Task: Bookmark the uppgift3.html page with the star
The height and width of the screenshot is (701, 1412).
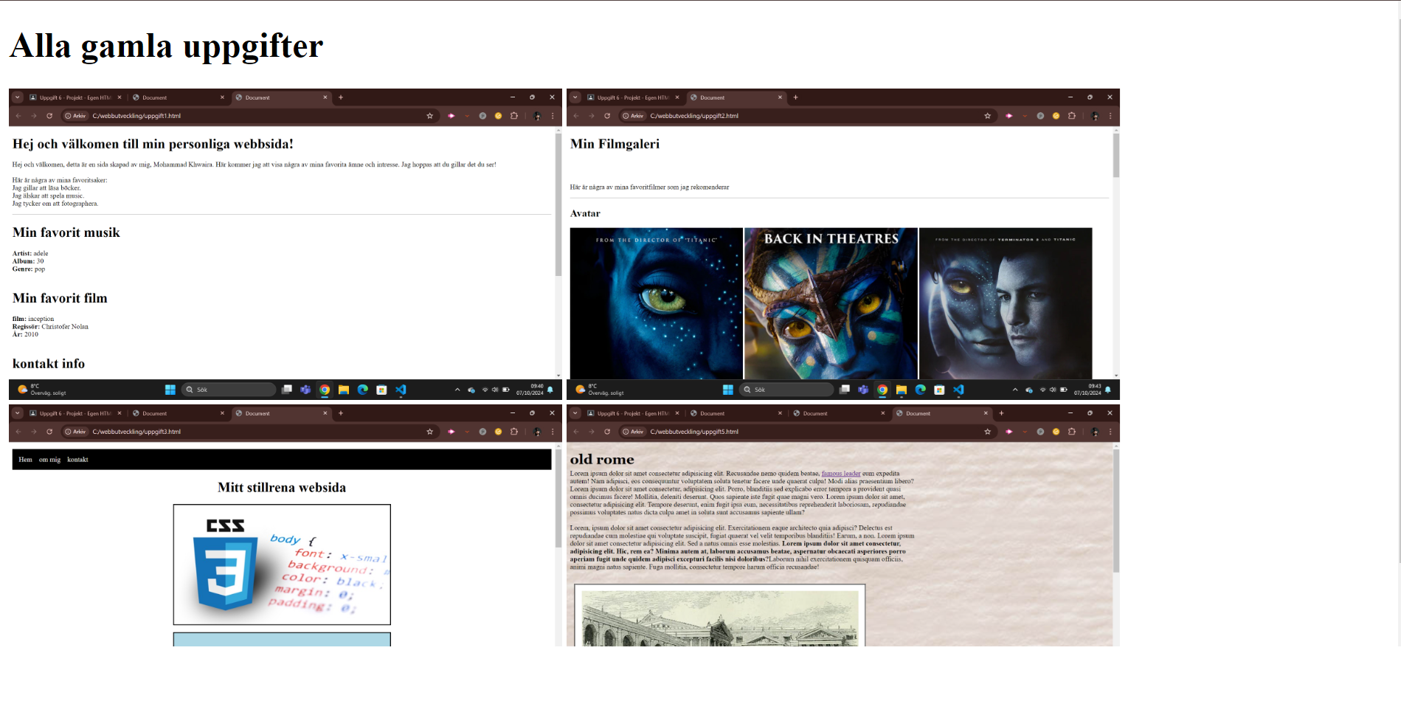Action: (x=430, y=432)
